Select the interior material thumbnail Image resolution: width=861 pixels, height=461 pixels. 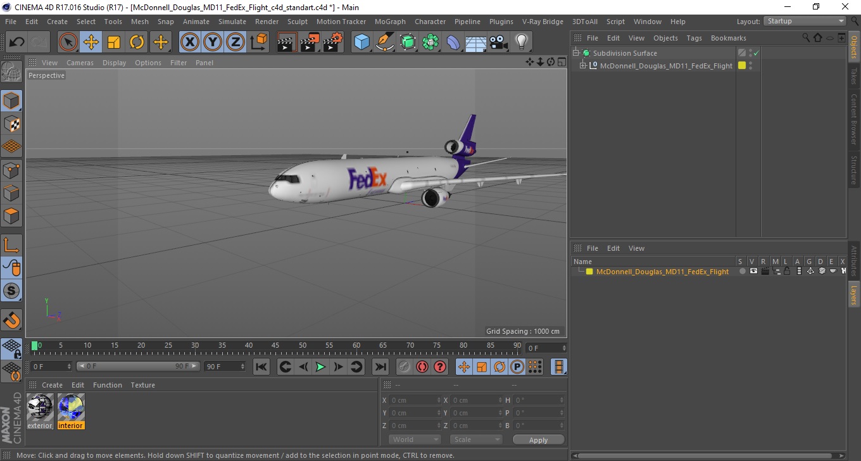coord(71,410)
